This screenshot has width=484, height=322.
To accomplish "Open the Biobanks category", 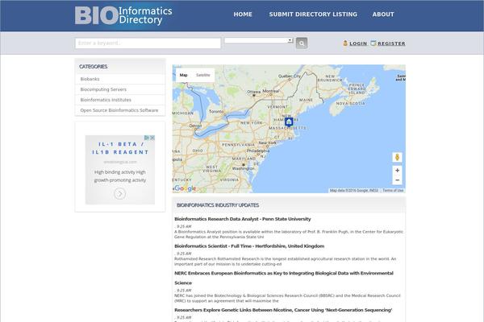I will (x=90, y=79).
